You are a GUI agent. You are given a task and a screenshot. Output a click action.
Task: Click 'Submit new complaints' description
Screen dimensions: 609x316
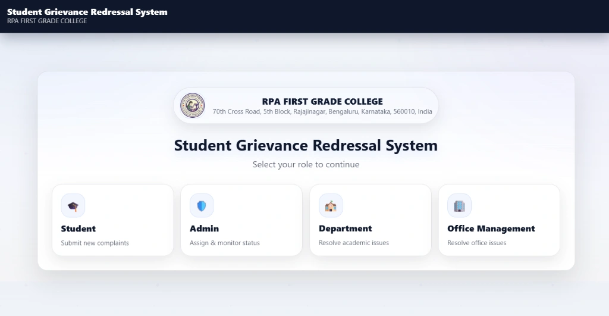pos(95,243)
